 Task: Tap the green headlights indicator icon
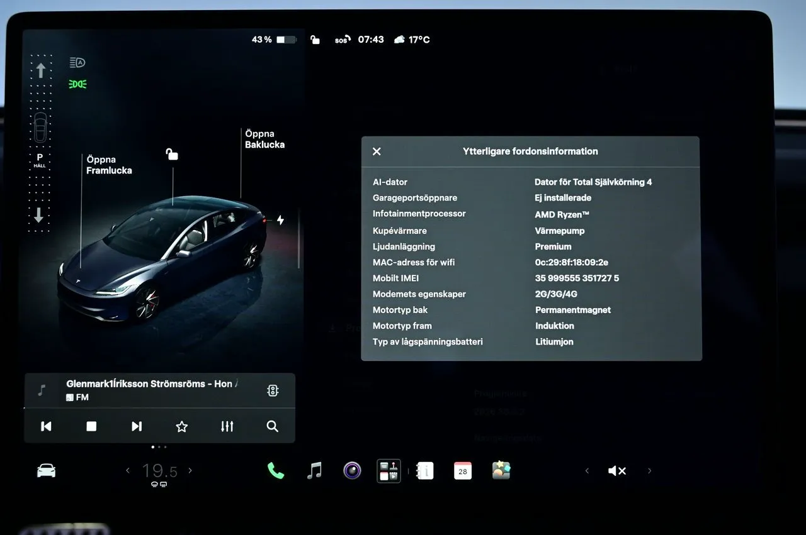point(78,84)
